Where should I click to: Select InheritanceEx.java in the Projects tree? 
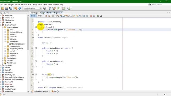point(18,44)
